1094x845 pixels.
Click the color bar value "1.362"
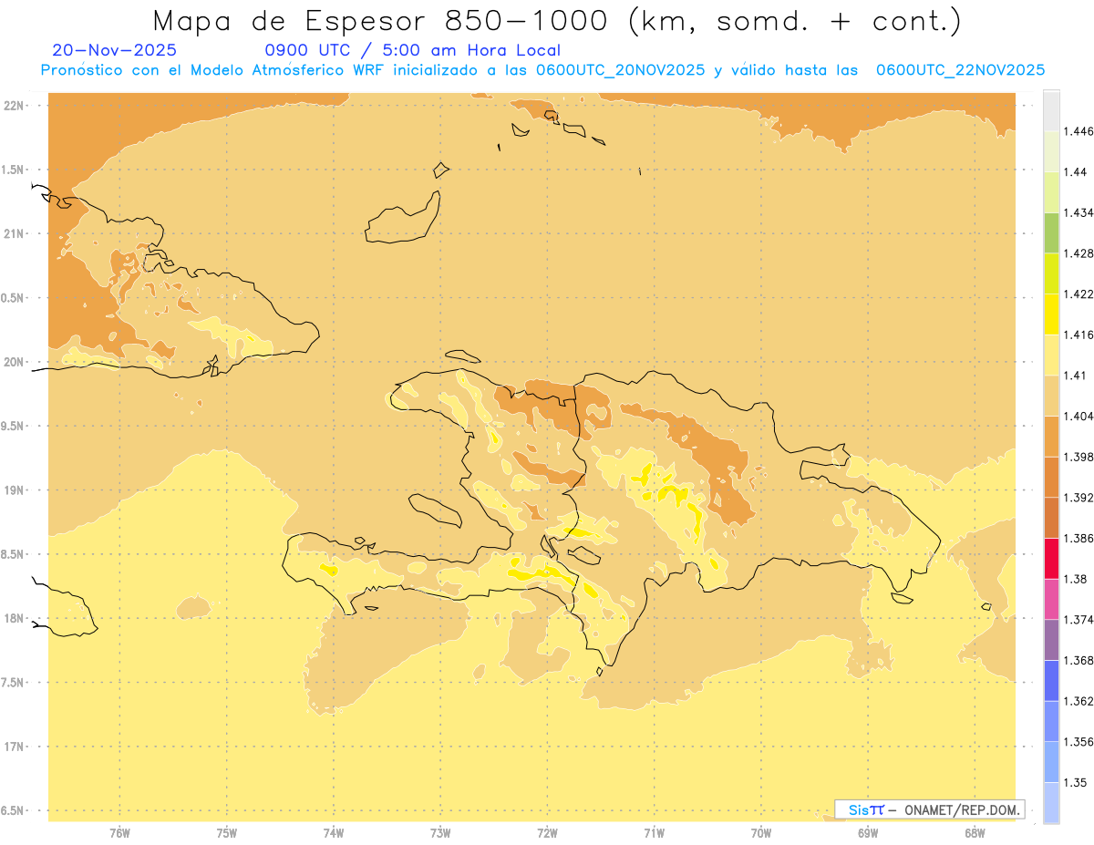coord(1078,701)
